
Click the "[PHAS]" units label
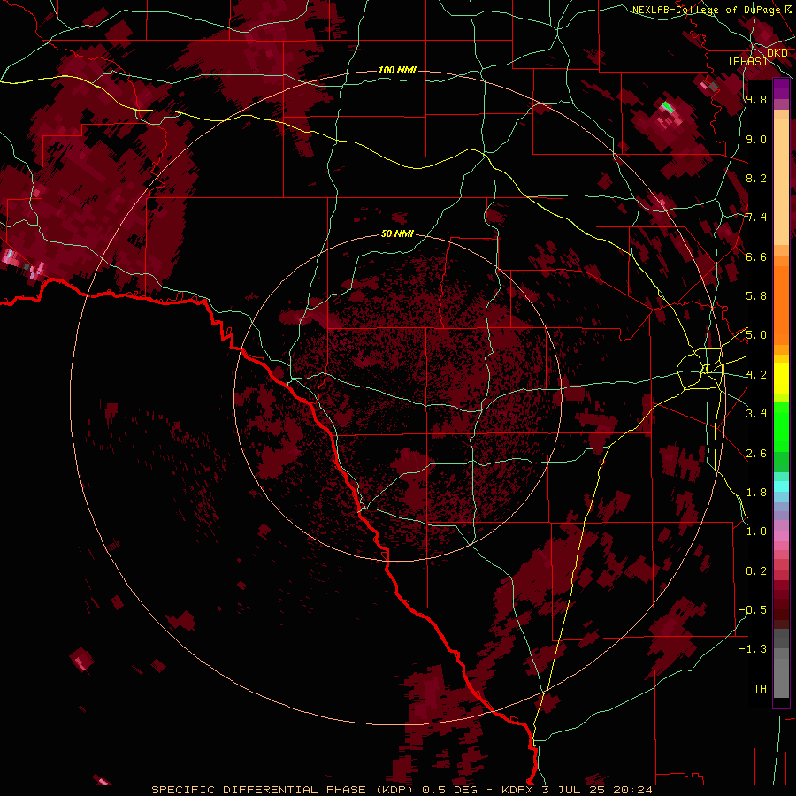click(747, 61)
